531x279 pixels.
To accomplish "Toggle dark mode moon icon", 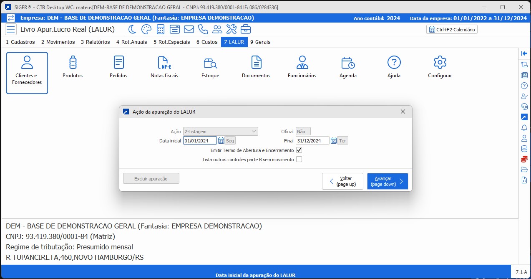I will (x=132, y=29).
